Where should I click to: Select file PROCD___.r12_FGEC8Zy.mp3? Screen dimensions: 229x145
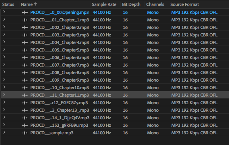click(x=59, y=103)
